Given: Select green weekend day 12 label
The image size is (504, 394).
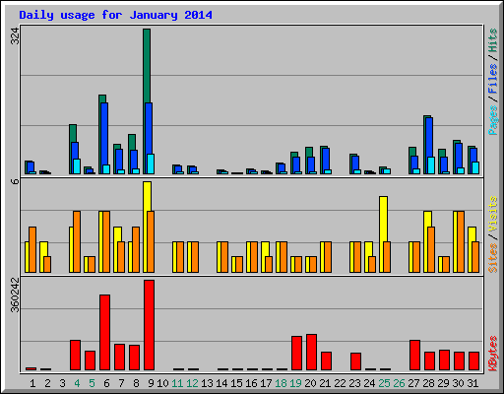Looking at the screenshot, I should point(192,383).
